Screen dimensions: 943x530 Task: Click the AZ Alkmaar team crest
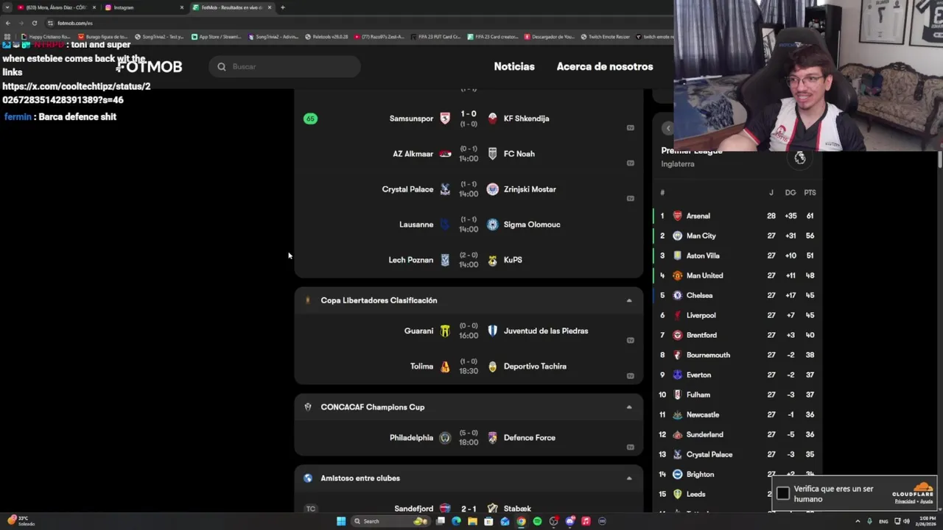[x=445, y=154]
